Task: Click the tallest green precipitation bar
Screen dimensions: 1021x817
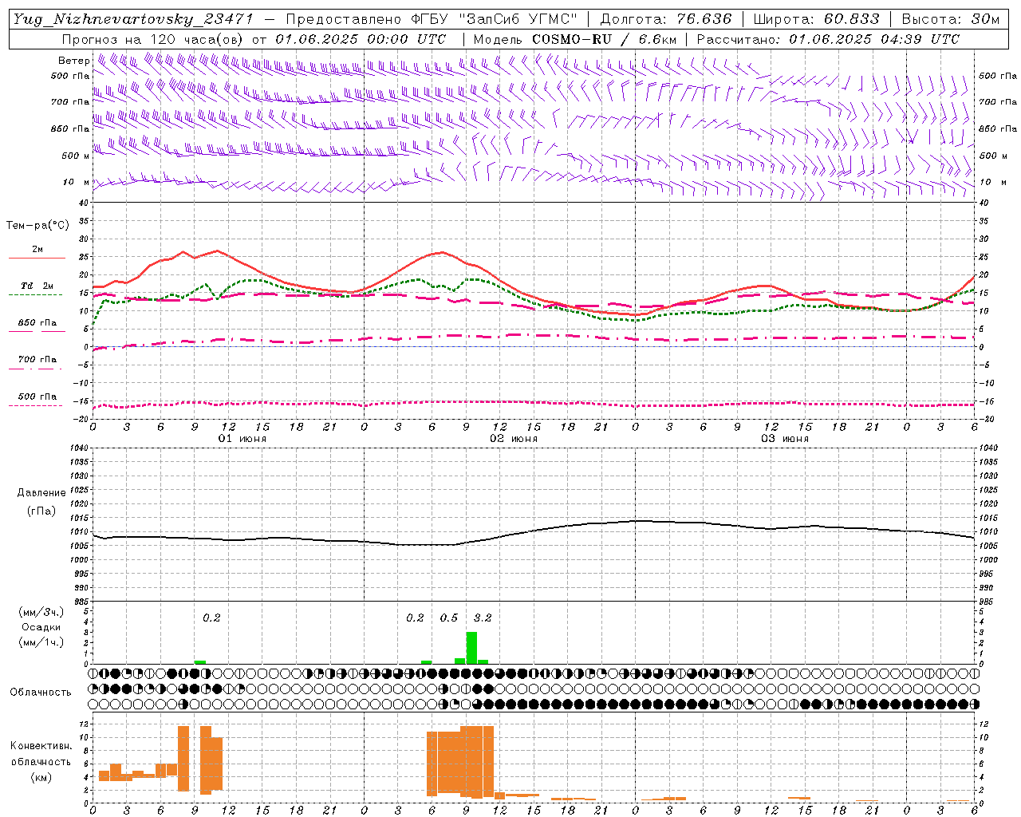Action: tap(471, 648)
